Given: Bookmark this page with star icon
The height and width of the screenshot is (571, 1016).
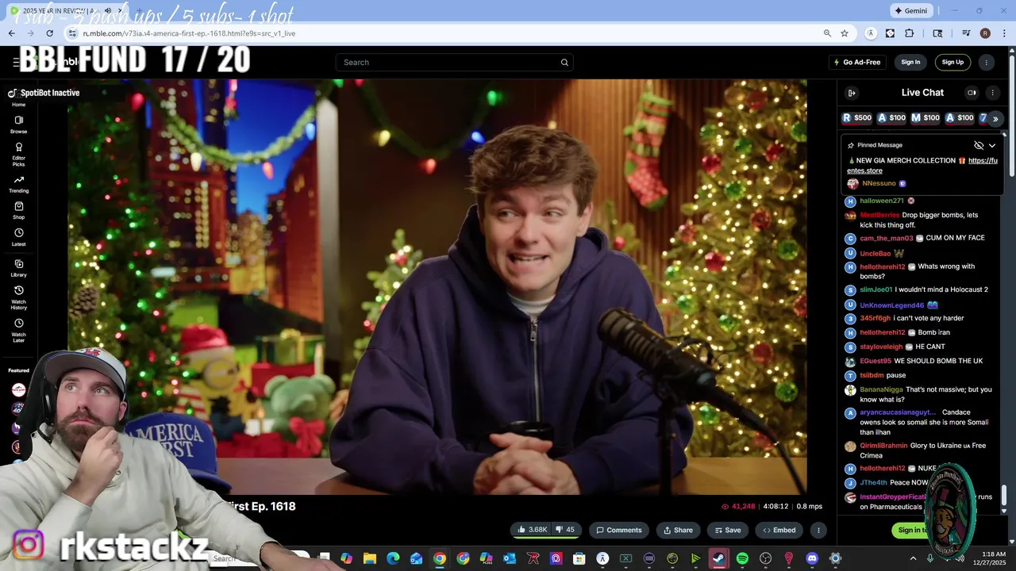Looking at the screenshot, I should (845, 33).
